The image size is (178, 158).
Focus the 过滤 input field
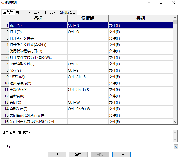pos(92,147)
